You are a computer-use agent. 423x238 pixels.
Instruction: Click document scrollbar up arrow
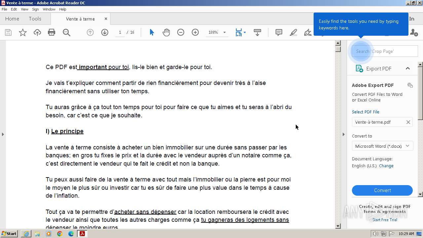click(x=338, y=43)
